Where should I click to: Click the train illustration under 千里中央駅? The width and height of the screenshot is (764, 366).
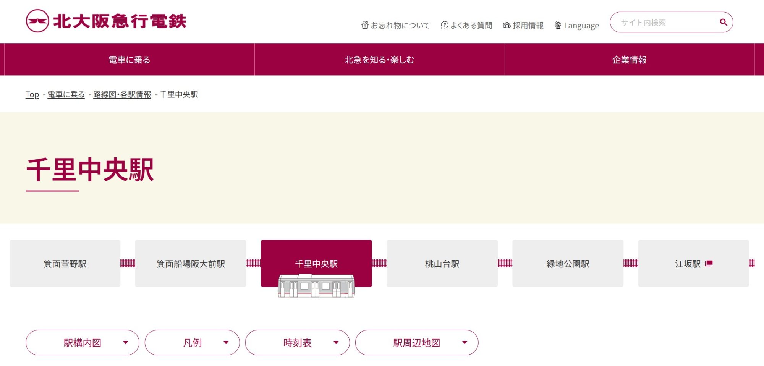(x=316, y=286)
